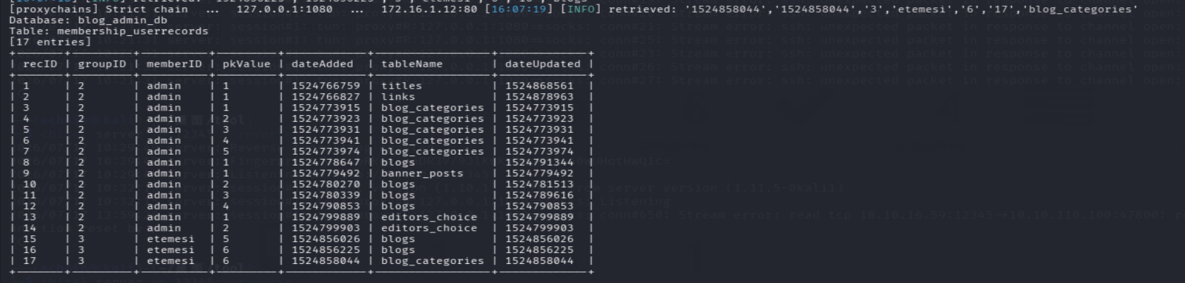Click the 'Table: membership_userrecords' line

109,31
